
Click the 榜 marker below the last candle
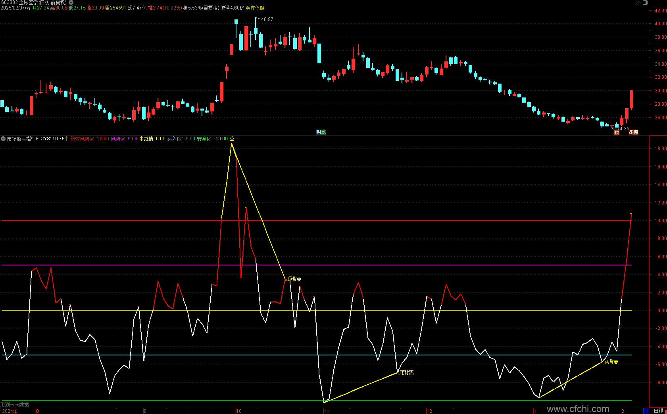click(636, 132)
